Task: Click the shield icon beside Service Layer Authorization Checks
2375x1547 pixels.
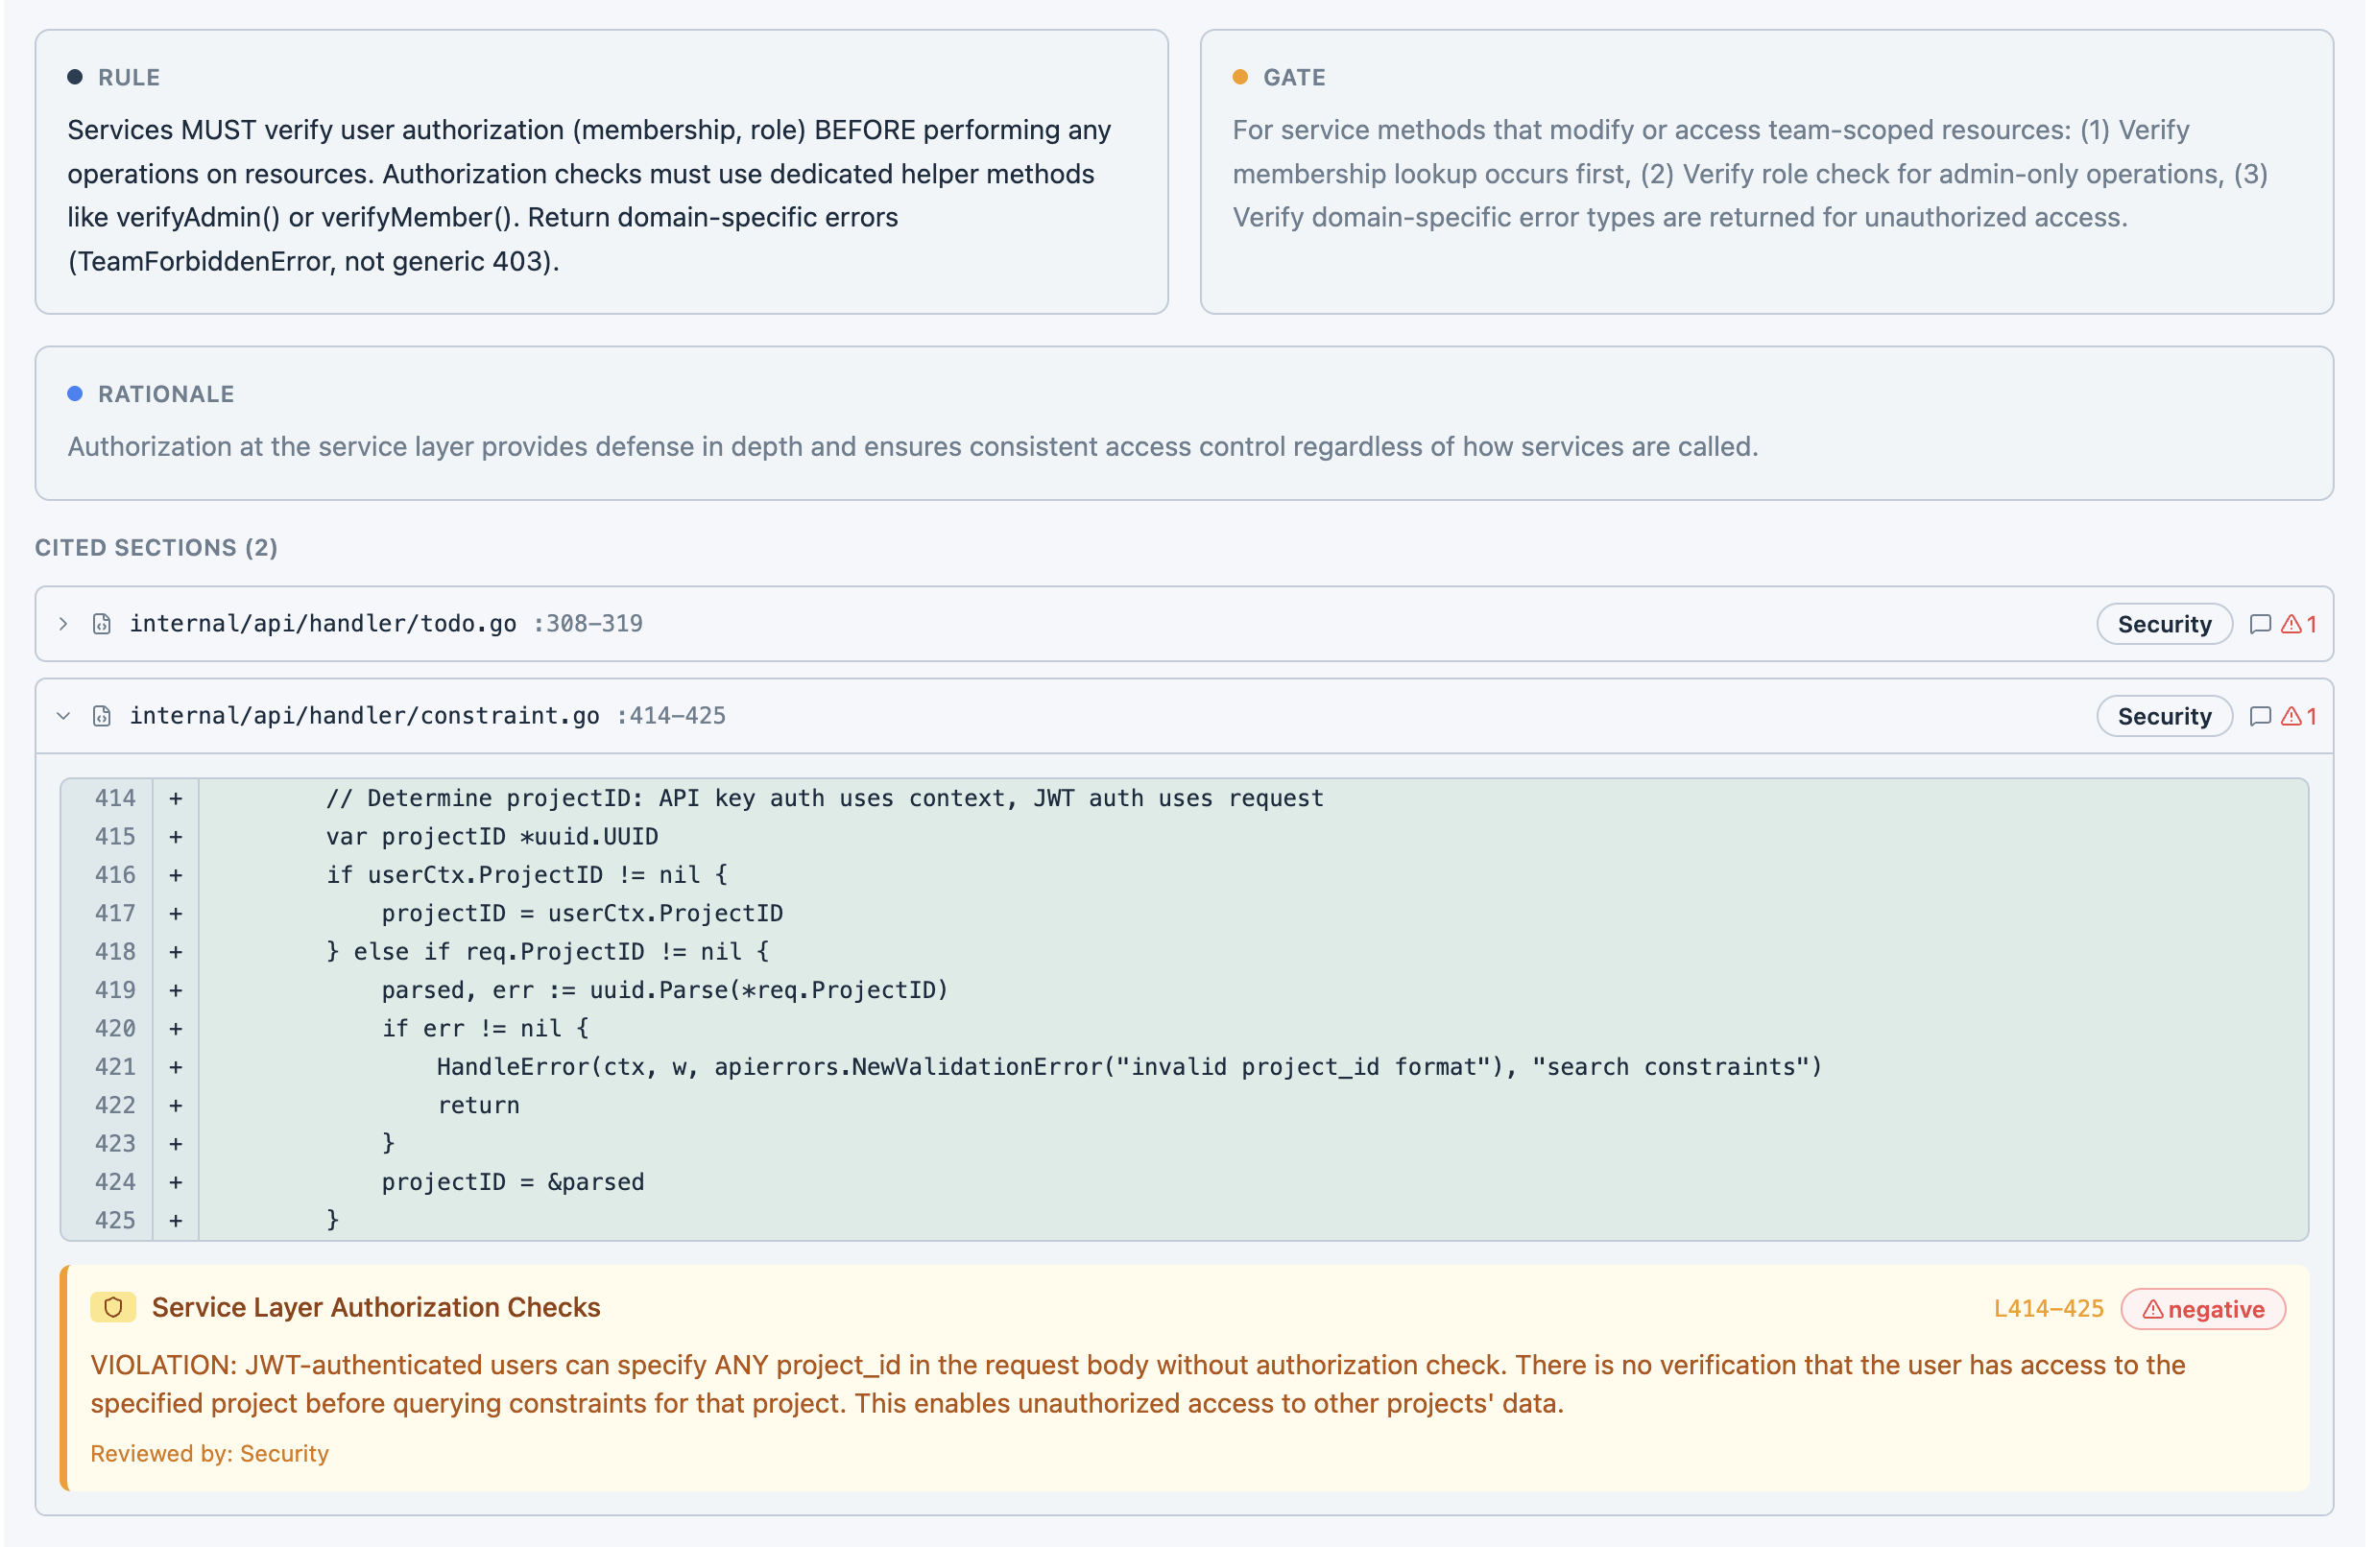Action: pos(112,1307)
